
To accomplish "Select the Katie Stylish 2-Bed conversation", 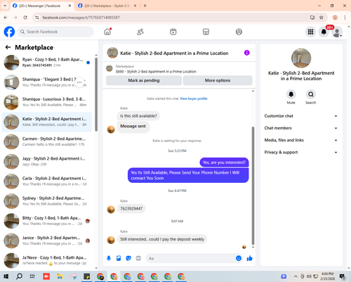I will (x=47, y=122).
